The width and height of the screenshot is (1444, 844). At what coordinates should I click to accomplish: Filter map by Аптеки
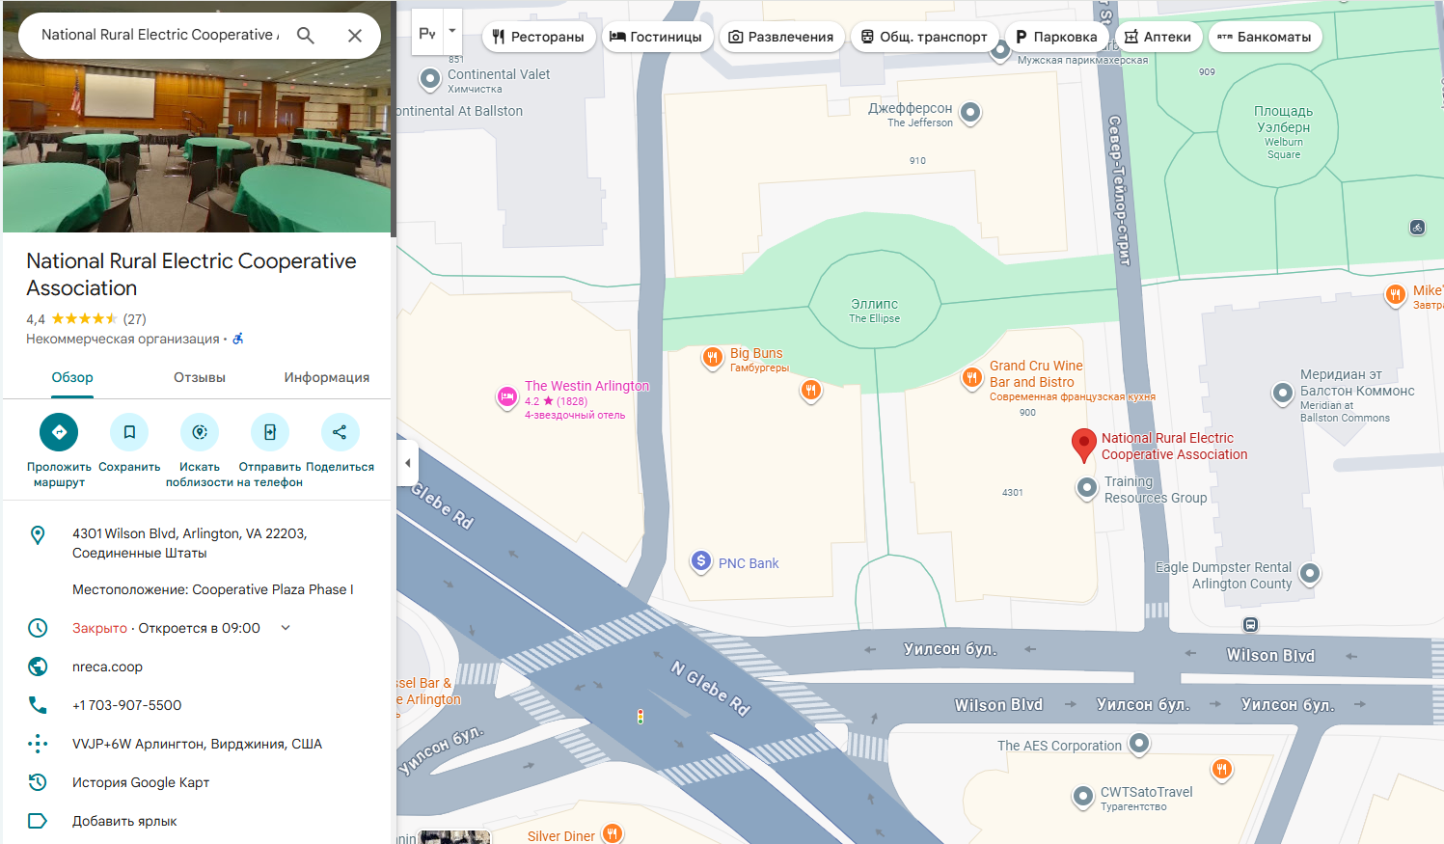1158,37
